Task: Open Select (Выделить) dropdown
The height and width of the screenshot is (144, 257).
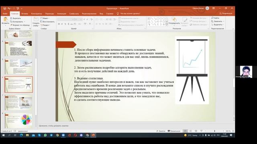Action: 218,25
